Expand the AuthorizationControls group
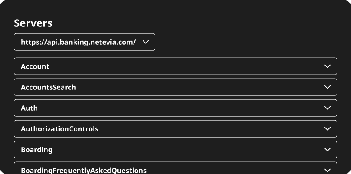 175,129
